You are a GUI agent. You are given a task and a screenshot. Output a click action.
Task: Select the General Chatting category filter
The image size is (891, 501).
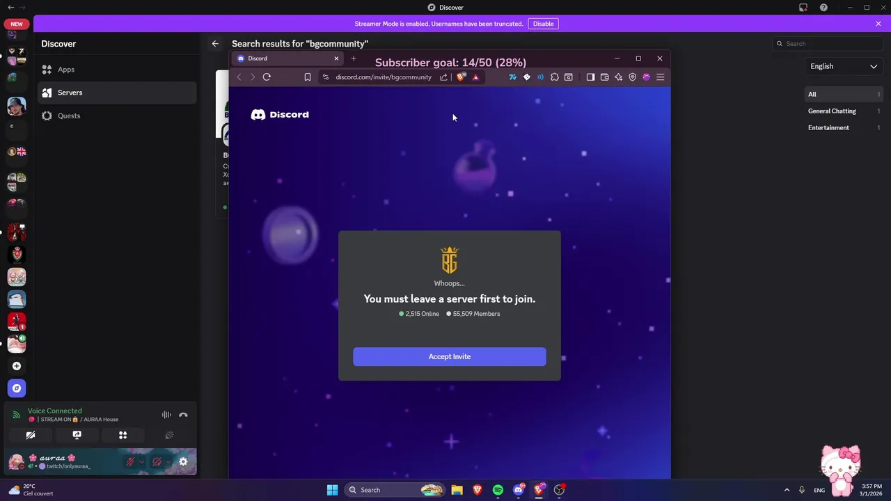click(x=843, y=111)
